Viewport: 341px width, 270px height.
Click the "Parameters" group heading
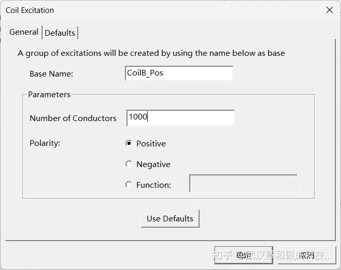49,95
